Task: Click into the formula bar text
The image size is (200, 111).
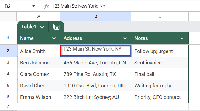Action: pos(79,6)
